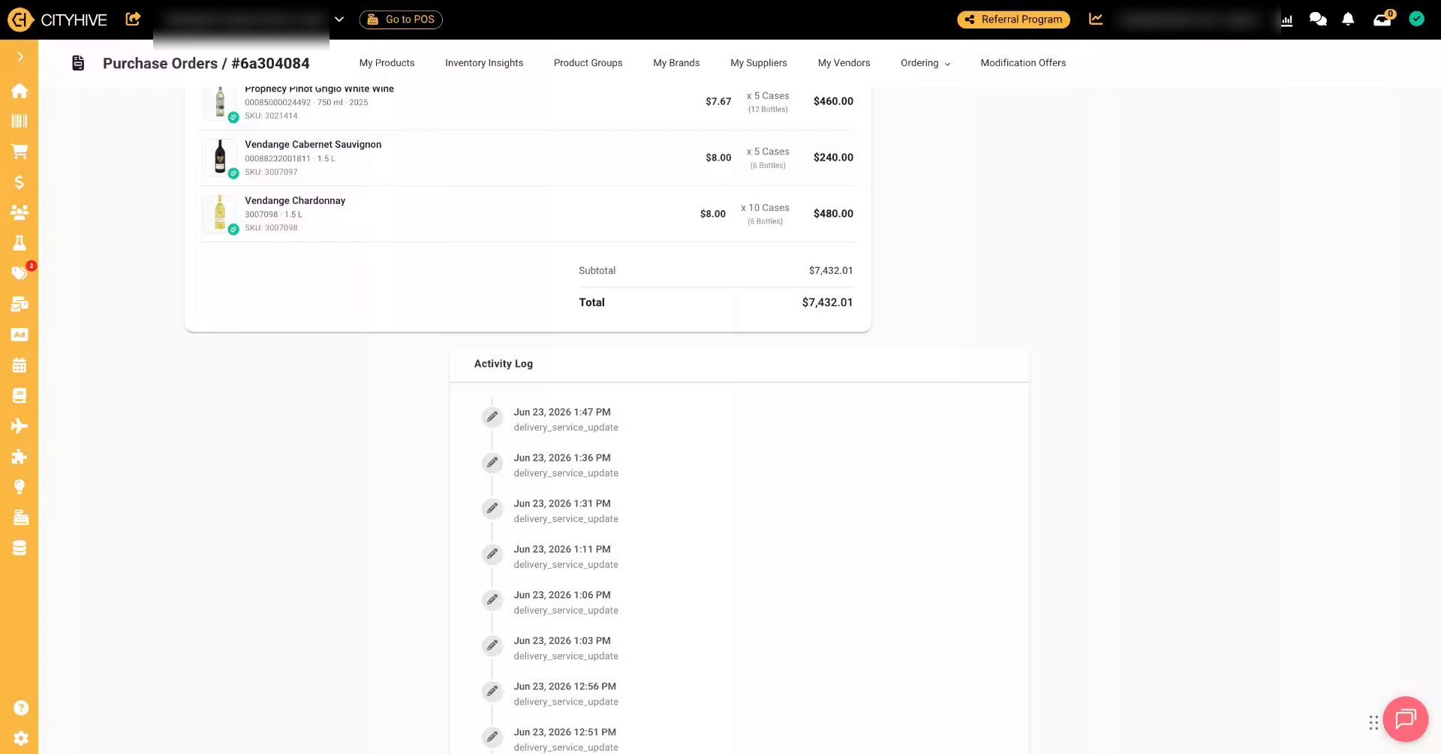The width and height of the screenshot is (1441, 754).
Task: Open the Ad icon in the sidebar
Action: coord(20,335)
